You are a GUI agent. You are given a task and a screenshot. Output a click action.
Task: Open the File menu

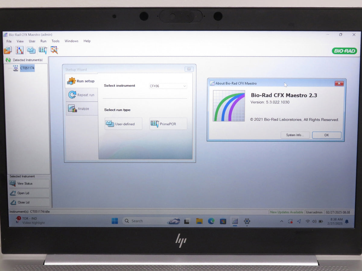pyautogui.click(x=9, y=41)
